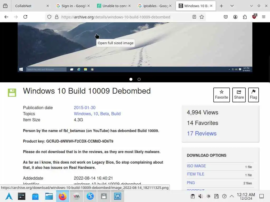The image size is (270, 202).
Task: Flag this item with Flag button
Action: [x=253, y=95]
